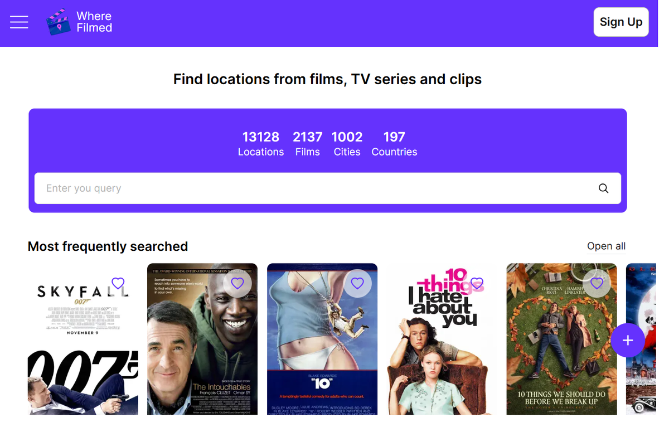Click the round plus floating button
This screenshot has width=669, height=432.
(x=628, y=340)
